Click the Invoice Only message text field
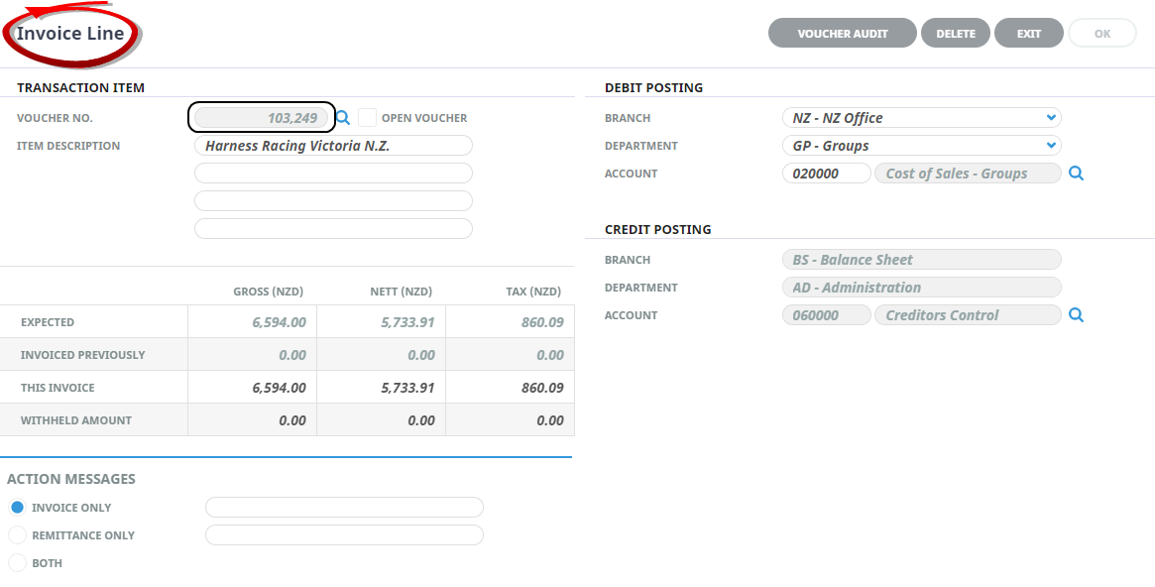This screenshot has width=1155, height=587. click(344, 508)
